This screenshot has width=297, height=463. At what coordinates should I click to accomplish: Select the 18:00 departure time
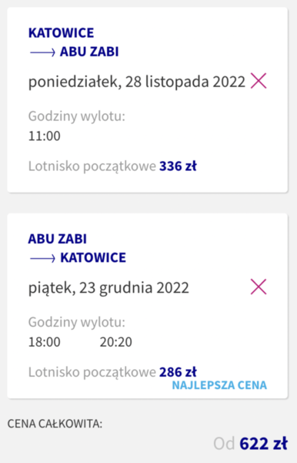pos(45,342)
